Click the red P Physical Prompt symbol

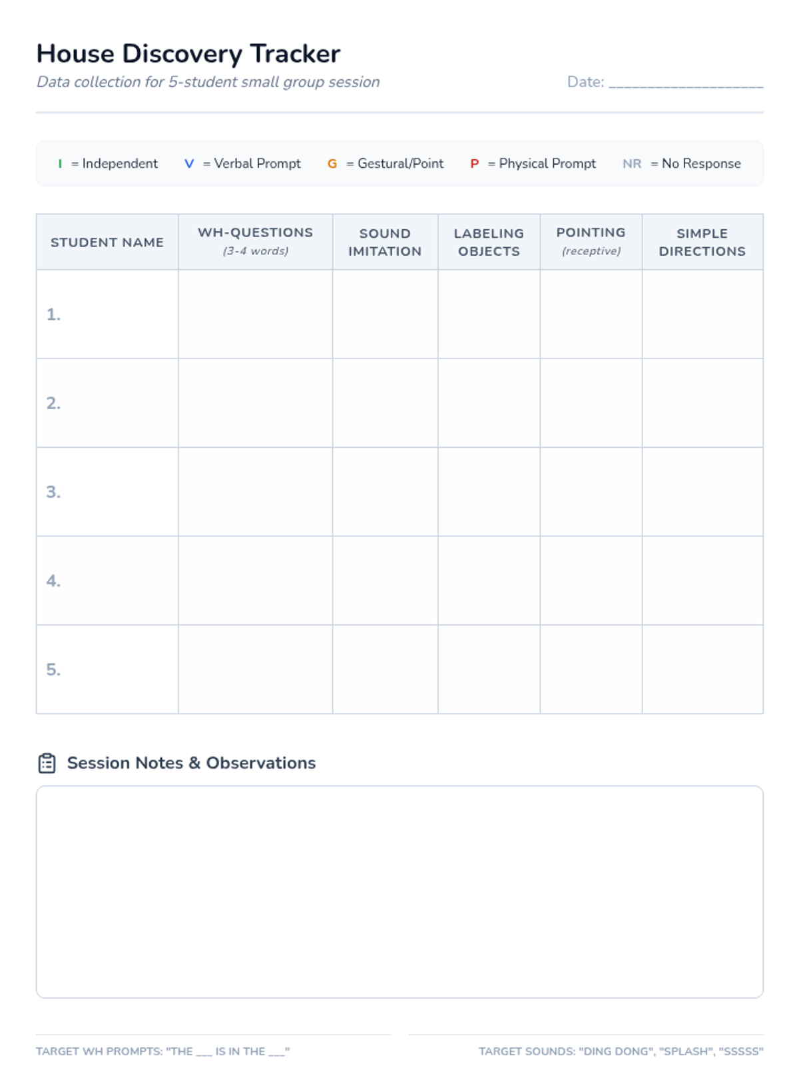(475, 164)
